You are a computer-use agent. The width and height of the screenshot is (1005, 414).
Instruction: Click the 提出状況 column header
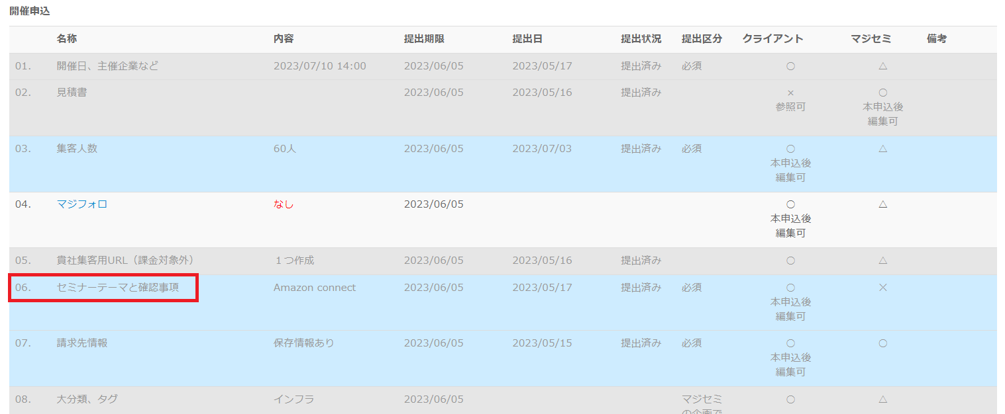[641, 39]
